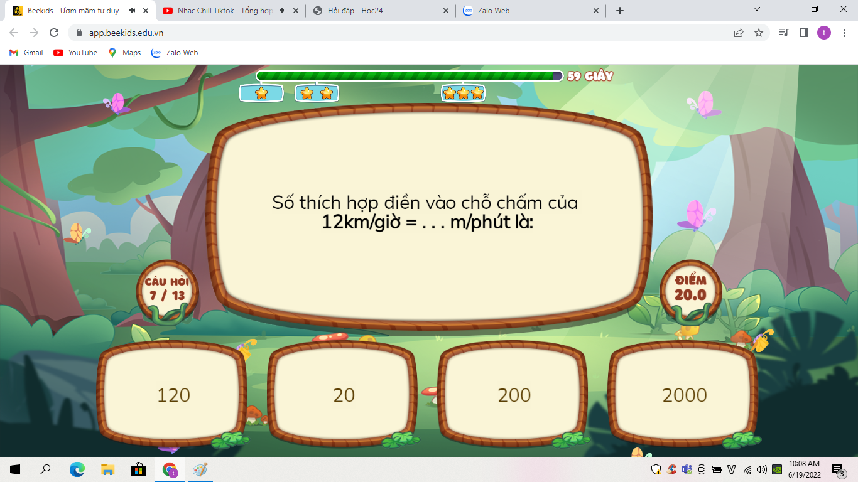This screenshot has width=858, height=482.
Task: Click the 59 GIÂY timer text
Action: 590,76
